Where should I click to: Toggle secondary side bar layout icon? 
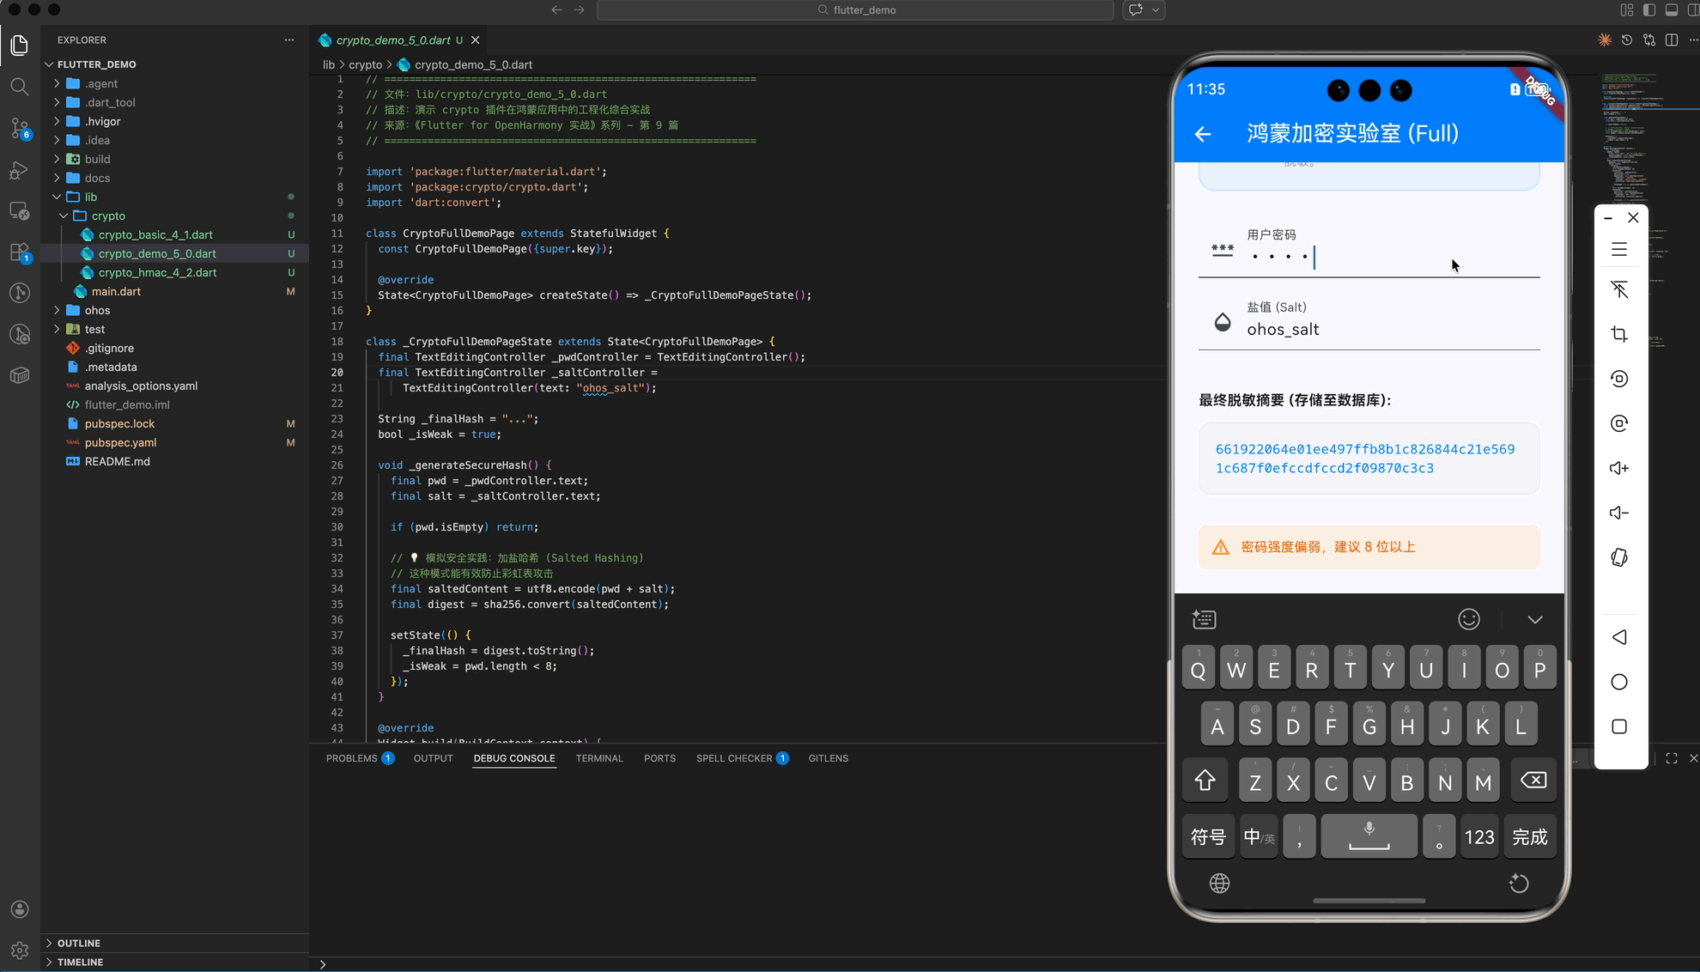click(x=1693, y=10)
